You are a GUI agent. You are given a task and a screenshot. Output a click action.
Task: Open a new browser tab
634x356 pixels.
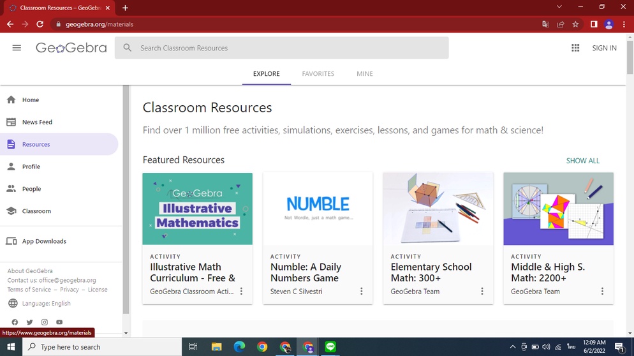(125, 8)
